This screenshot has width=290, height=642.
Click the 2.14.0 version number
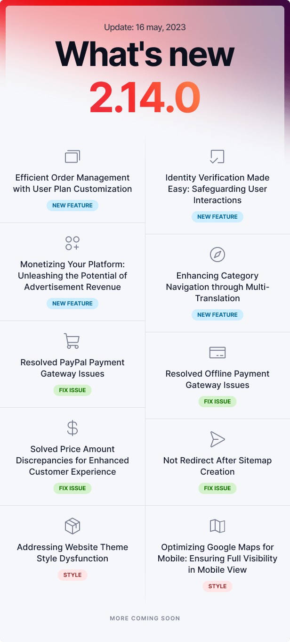click(x=145, y=98)
